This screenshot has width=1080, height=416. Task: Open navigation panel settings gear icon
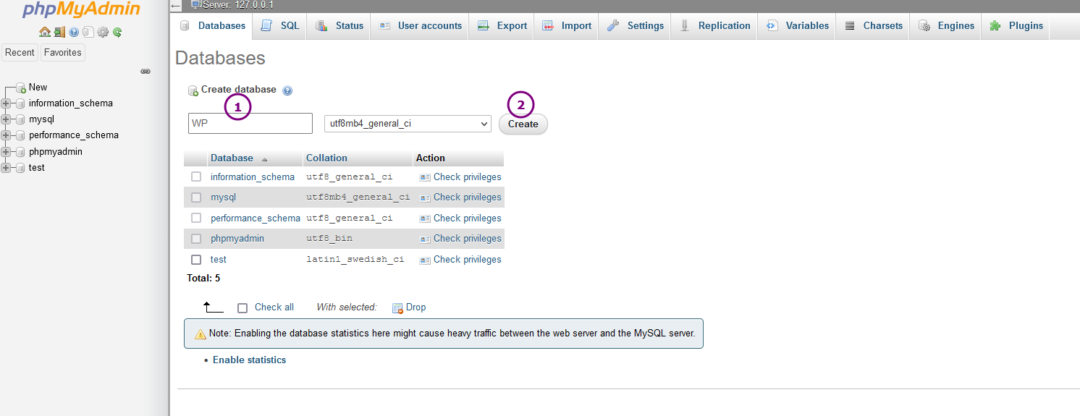[x=103, y=32]
